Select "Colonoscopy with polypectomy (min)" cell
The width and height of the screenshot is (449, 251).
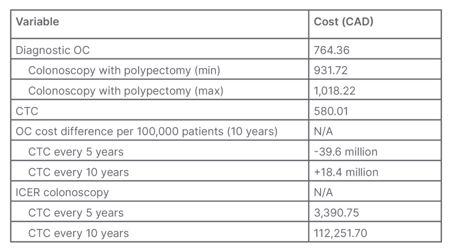[x=124, y=70]
